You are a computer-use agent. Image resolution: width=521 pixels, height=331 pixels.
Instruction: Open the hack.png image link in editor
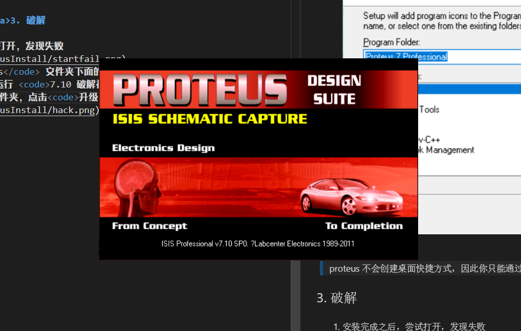point(49,110)
